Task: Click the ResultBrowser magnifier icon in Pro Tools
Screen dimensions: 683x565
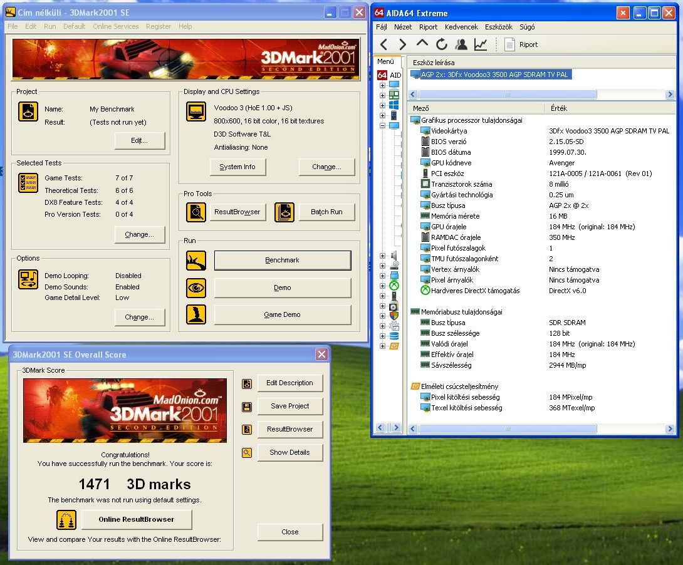Action: [196, 212]
